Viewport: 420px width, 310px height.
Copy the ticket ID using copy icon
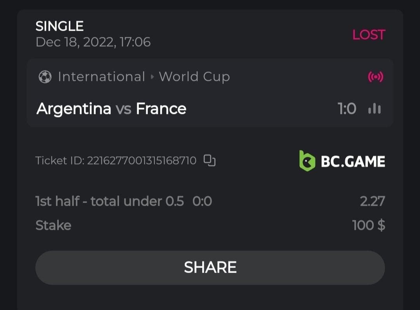pyautogui.click(x=210, y=160)
